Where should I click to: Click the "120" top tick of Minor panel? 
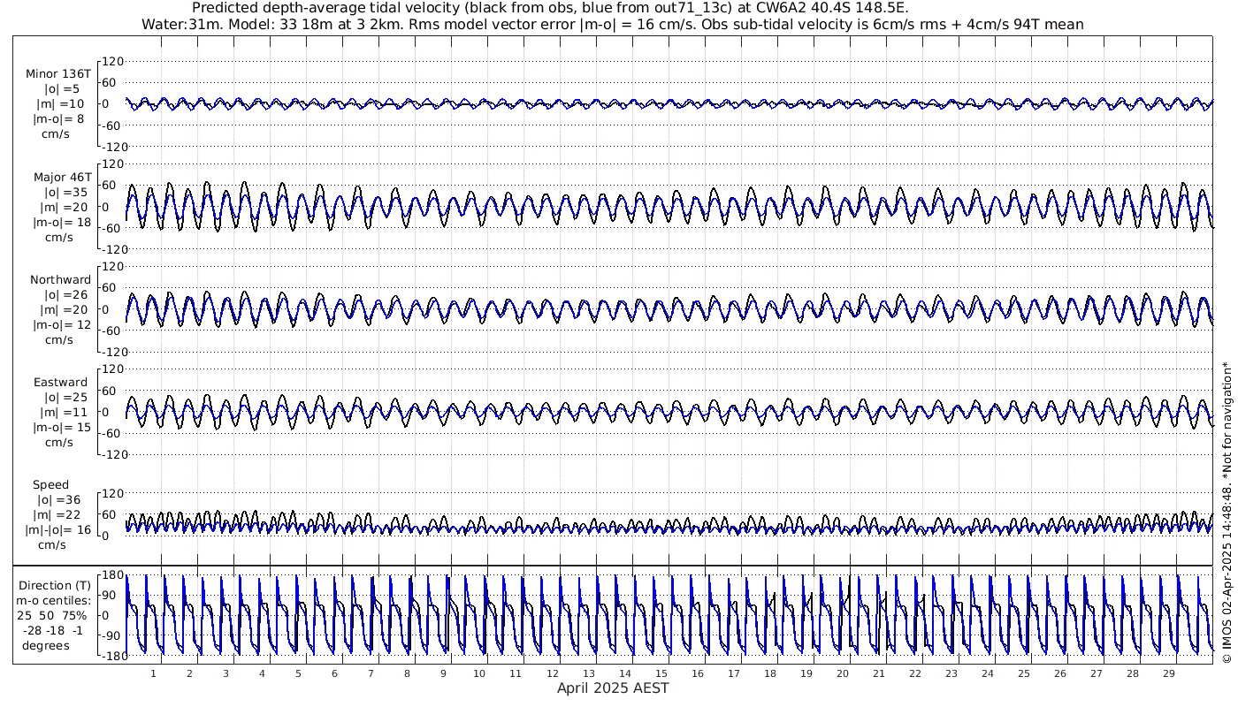(x=113, y=61)
